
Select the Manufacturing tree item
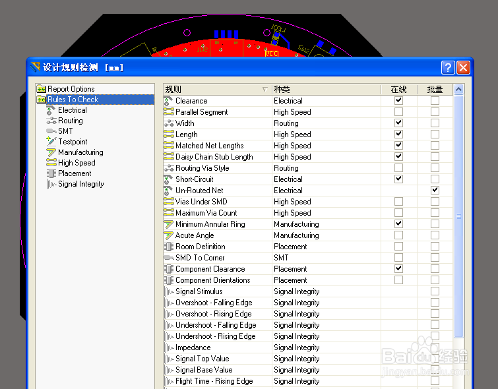pyautogui.click(x=80, y=152)
